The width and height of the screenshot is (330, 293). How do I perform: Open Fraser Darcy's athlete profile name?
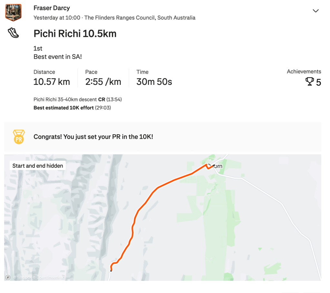52,8
